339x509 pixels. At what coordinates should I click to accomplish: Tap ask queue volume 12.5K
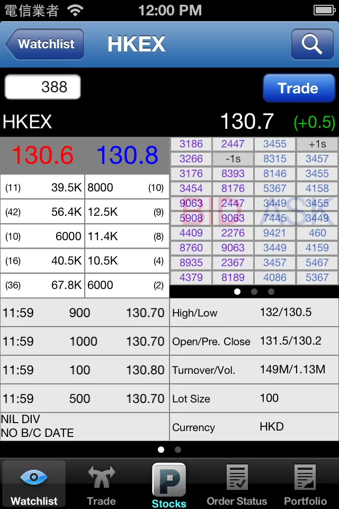tap(103, 212)
